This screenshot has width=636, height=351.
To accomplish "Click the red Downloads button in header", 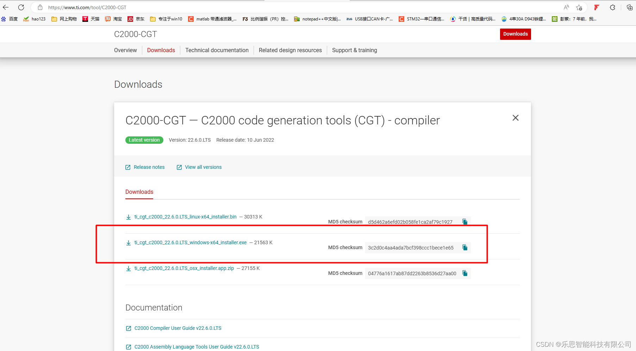I will coord(516,34).
